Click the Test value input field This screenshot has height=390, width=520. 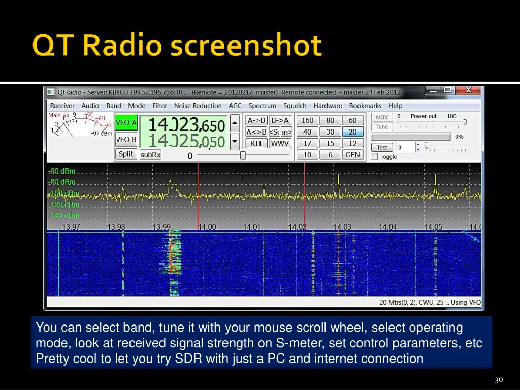coord(406,148)
